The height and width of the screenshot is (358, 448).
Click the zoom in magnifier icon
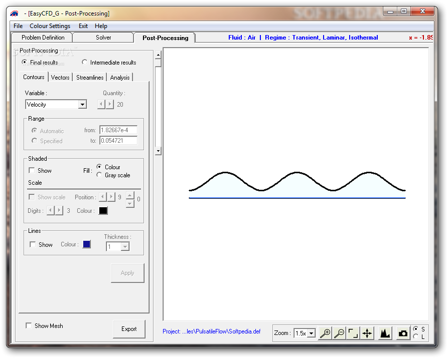[x=325, y=333]
